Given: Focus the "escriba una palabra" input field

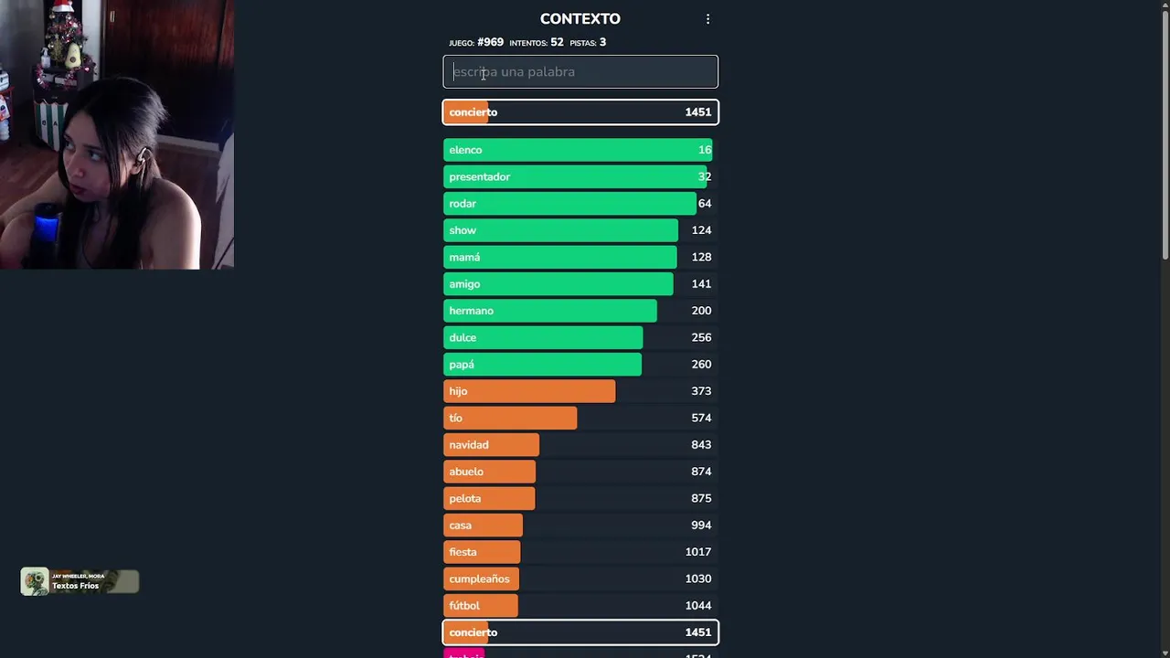Looking at the screenshot, I should [x=580, y=72].
